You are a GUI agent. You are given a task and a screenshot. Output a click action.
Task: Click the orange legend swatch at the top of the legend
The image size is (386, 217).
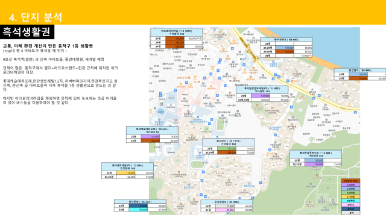tap(350, 181)
